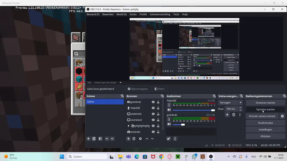Select Scène in scenes list

pyautogui.click(x=105, y=102)
